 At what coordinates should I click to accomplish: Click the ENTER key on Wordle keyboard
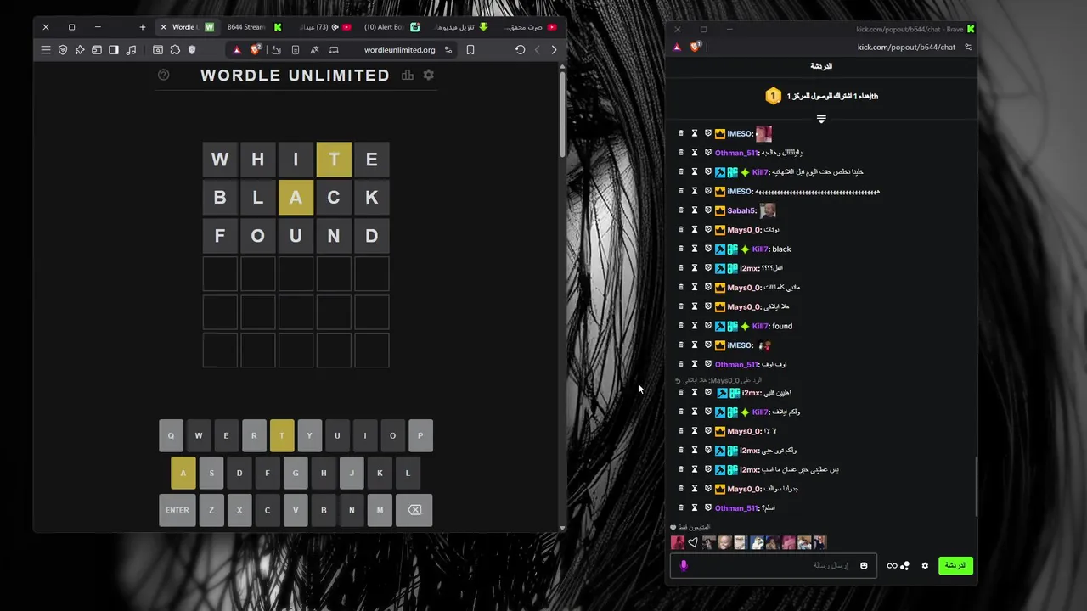point(177,510)
